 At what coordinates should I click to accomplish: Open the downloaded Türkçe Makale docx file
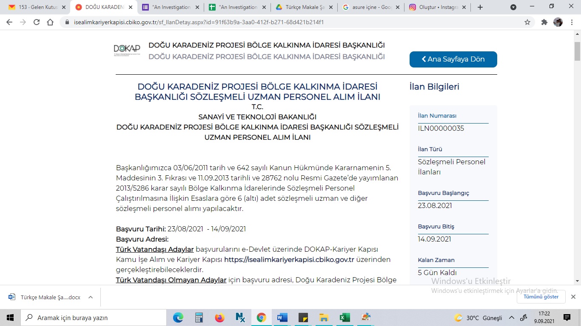click(x=45, y=297)
